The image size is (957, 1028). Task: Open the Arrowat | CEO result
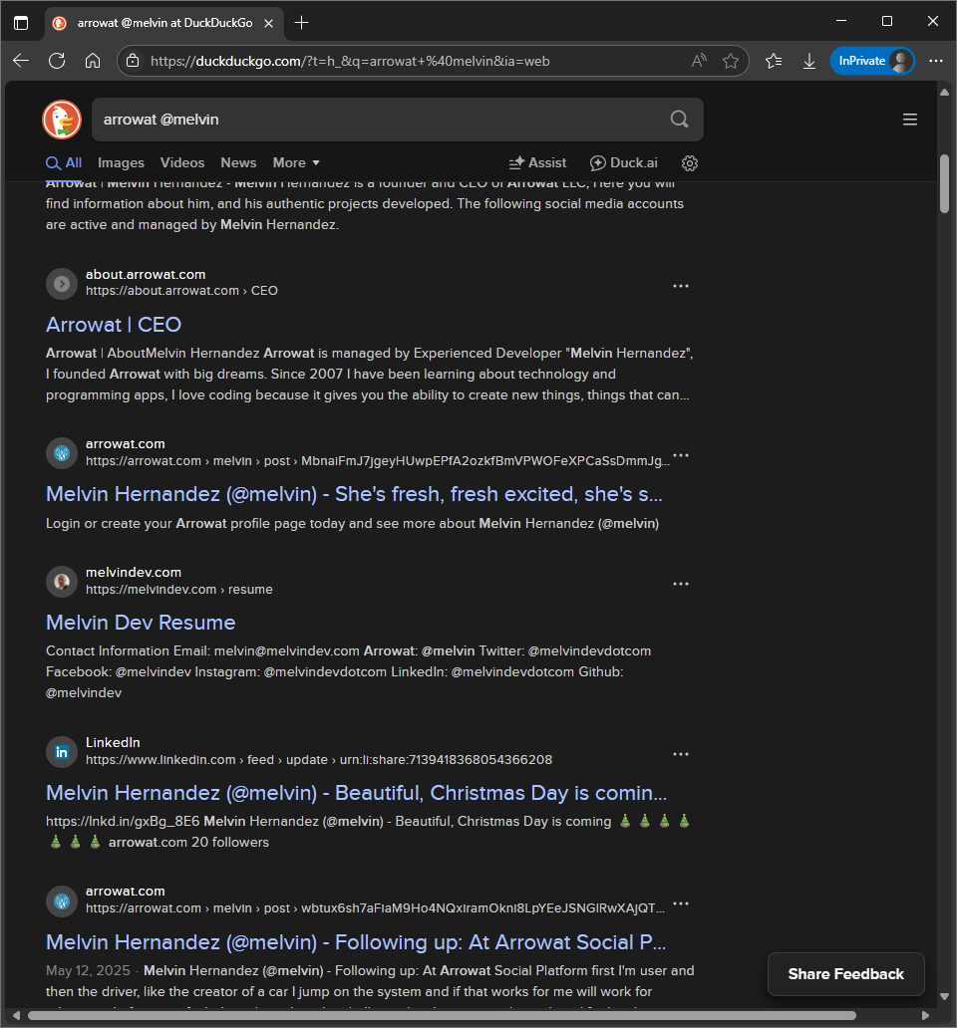pyautogui.click(x=114, y=325)
